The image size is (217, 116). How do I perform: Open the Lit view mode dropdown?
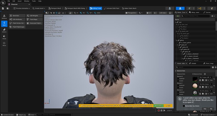click(149, 13)
